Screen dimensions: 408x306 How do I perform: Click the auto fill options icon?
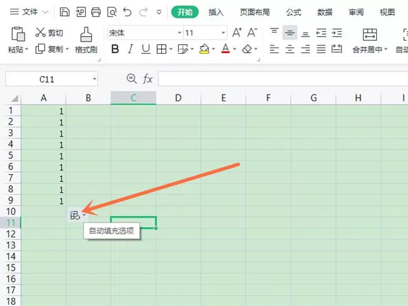pyautogui.click(x=75, y=215)
